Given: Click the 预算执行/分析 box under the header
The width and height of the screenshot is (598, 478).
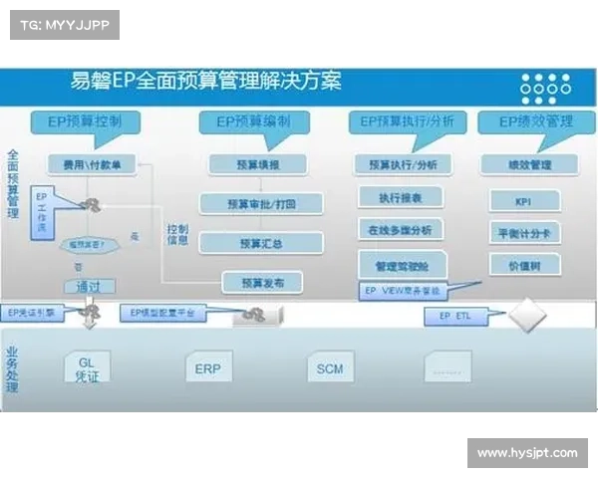Looking at the screenshot, I should coord(403,164).
